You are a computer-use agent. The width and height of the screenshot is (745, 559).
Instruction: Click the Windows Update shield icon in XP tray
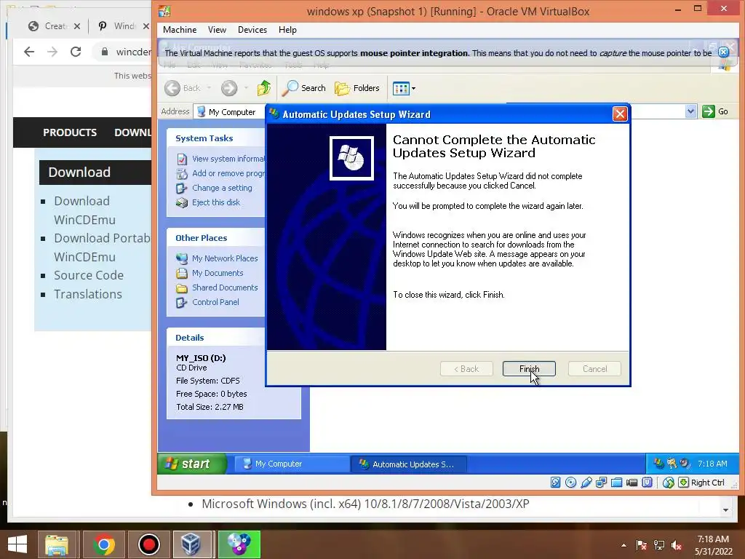(658, 464)
